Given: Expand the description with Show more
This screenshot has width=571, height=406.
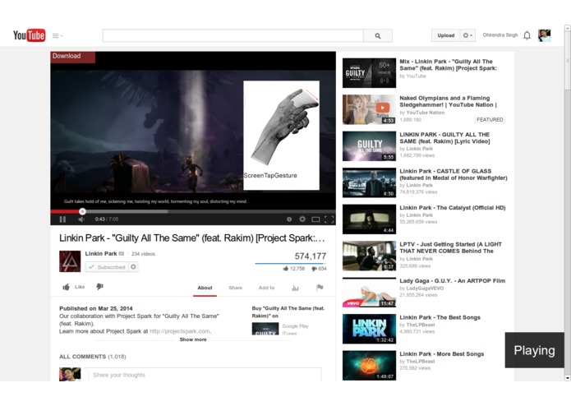Looking at the screenshot, I should point(193,339).
